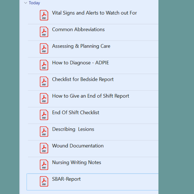The width and height of the screenshot is (194, 194).
Task: Open Checklist for Bedside Report file
Action: [x=83, y=79]
